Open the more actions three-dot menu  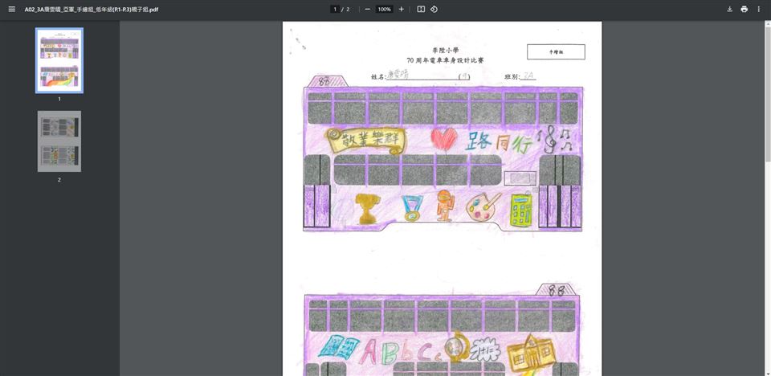759,10
